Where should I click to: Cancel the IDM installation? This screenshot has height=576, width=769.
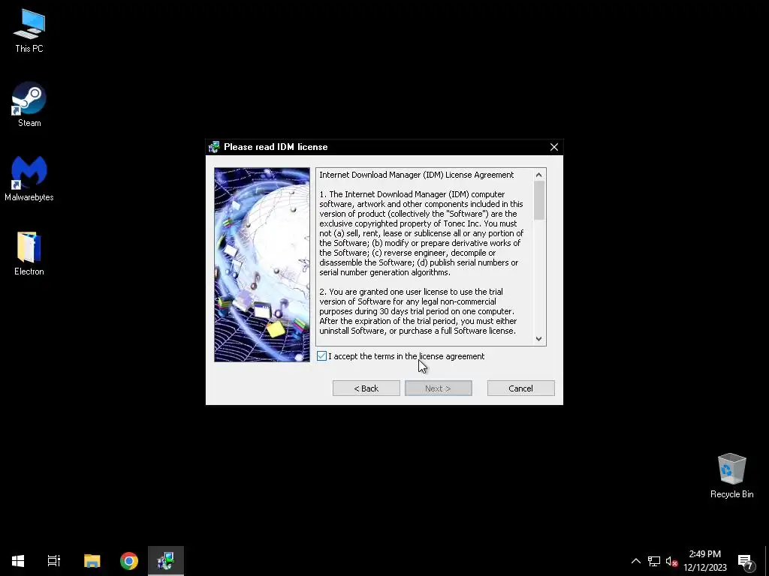(521, 388)
